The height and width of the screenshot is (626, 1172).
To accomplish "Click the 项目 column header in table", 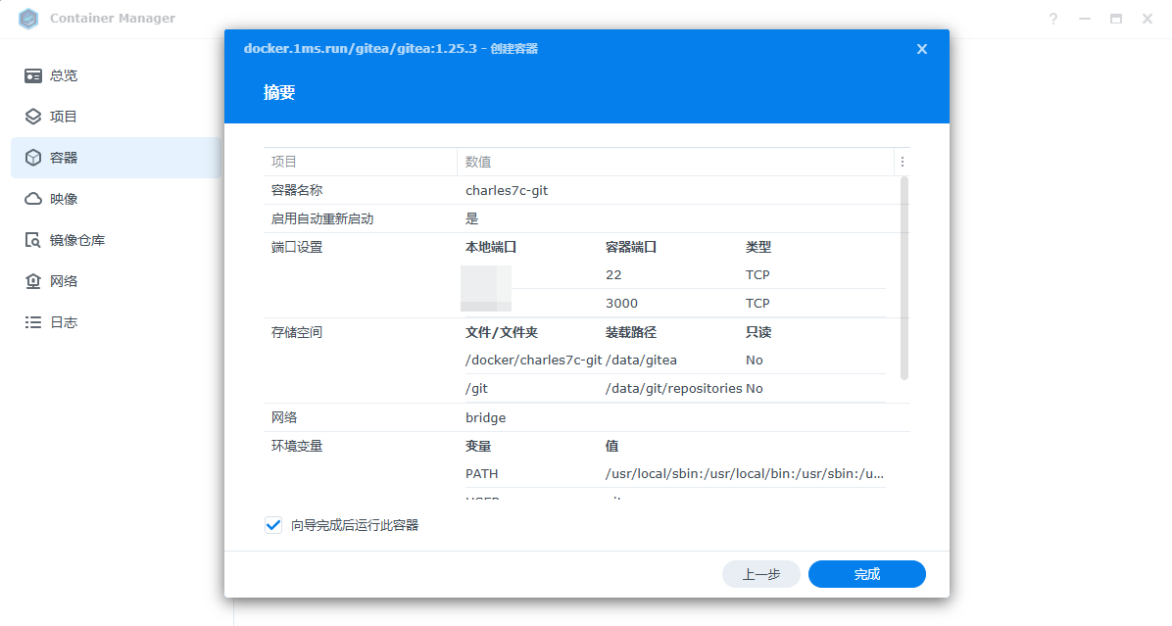I will pos(284,162).
